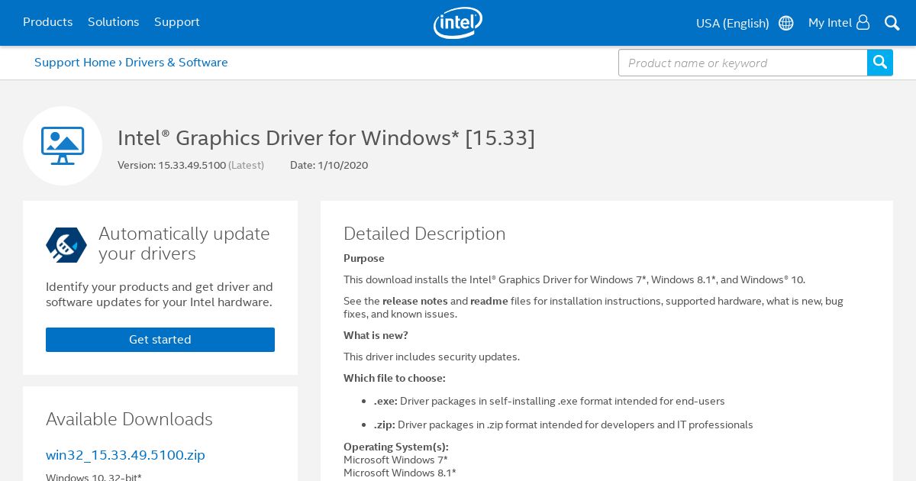916x481 pixels.
Task: Click the Detailed Description heading
Action: pos(424,234)
